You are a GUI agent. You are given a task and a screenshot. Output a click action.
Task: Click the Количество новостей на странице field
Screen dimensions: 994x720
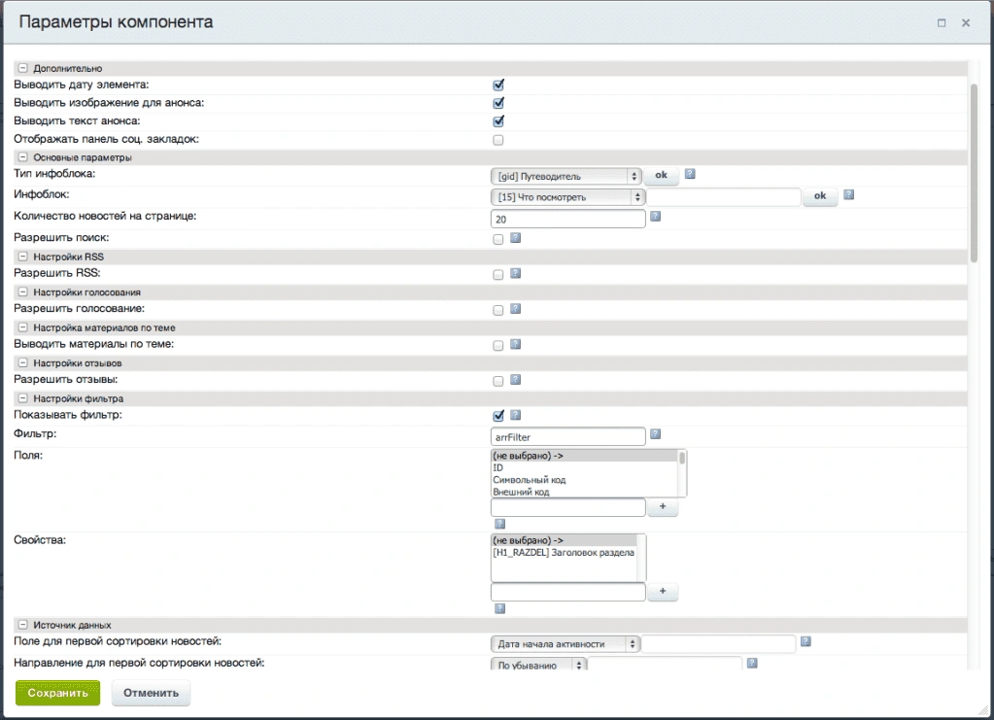click(568, 220)
